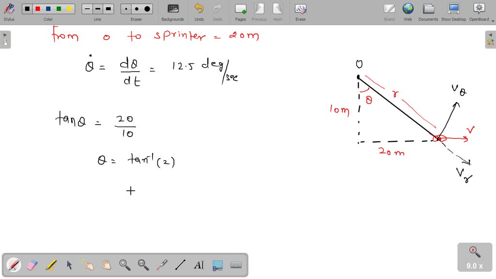
Task: Click the zoom in magnifier tool
Action: tap(125, 265)
